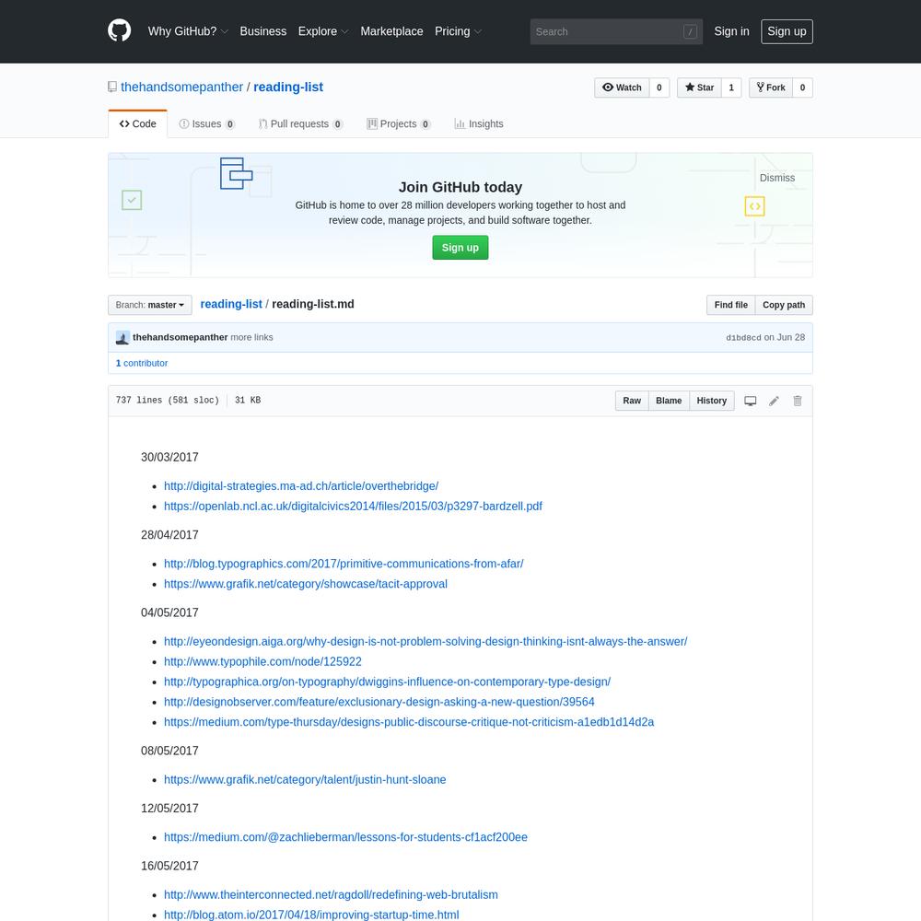Switch to the Code tab
The image size is (921, 921).
pyautogui.click(x=138, y=124)
